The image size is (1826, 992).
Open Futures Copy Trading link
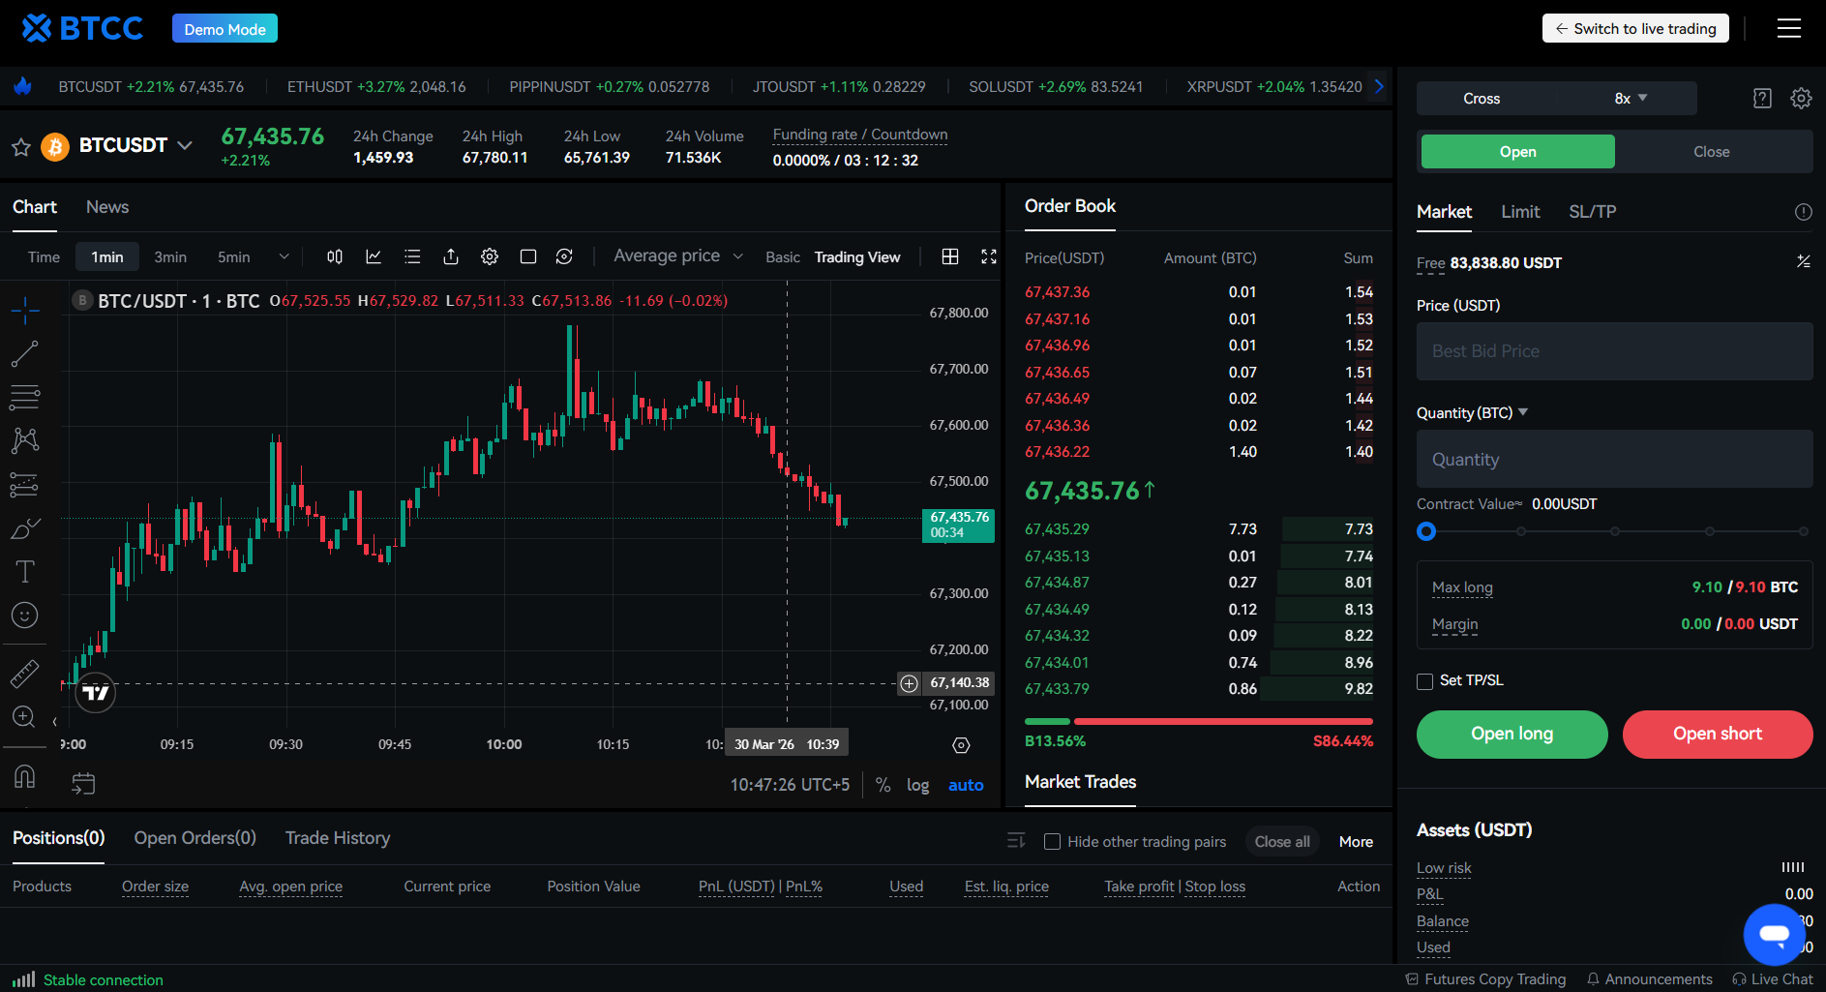coord(1485,979)
